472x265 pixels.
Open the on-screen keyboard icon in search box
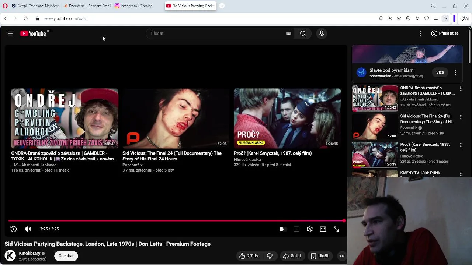[289, 33]
